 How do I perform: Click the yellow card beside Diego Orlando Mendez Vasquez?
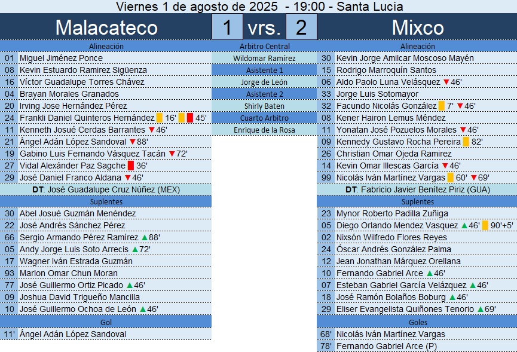[x=485, y=225]
